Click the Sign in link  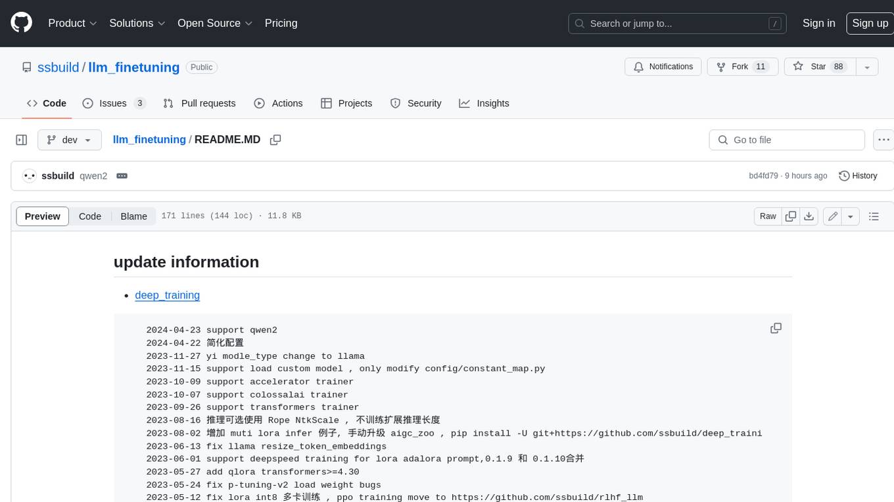(x=818, y=23)
